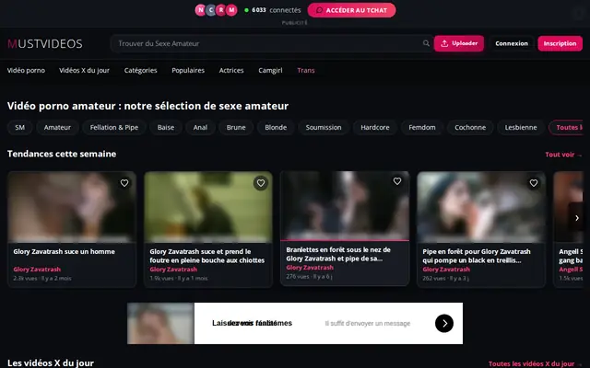
Task: Open the Connexion login button
Action: click(x=512, y=43)
